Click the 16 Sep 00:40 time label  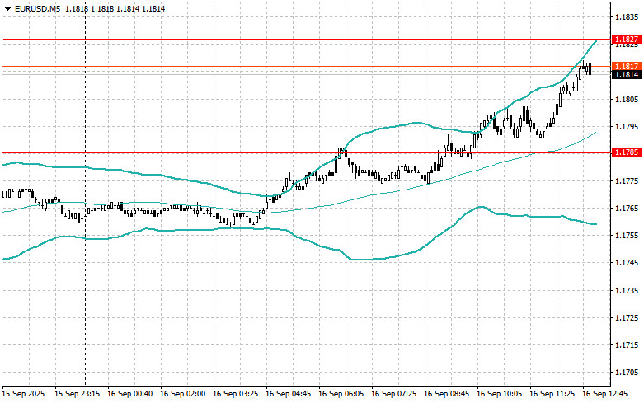pyautogui.click(x=129, y=394)
